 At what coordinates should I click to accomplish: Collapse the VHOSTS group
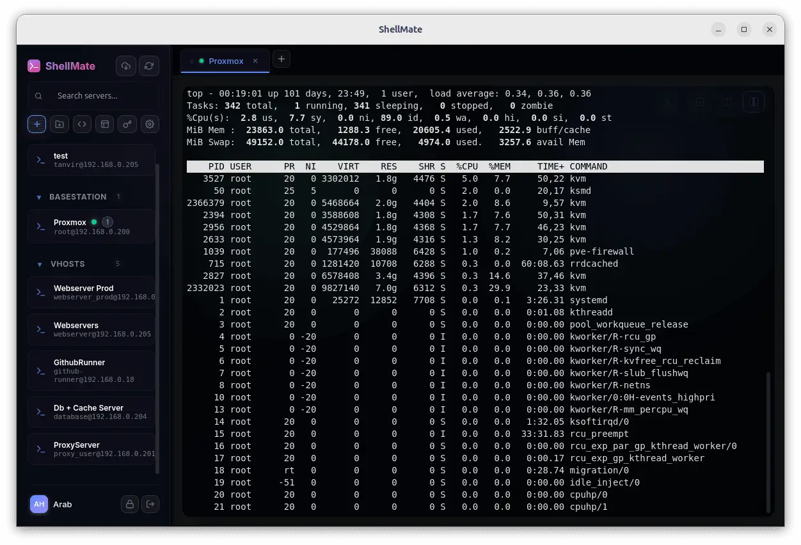coord(39,264)
